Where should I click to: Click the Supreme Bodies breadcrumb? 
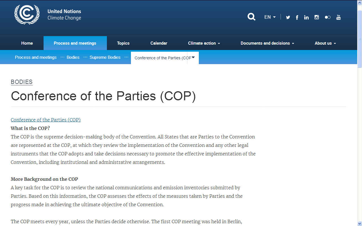(105, 57)
